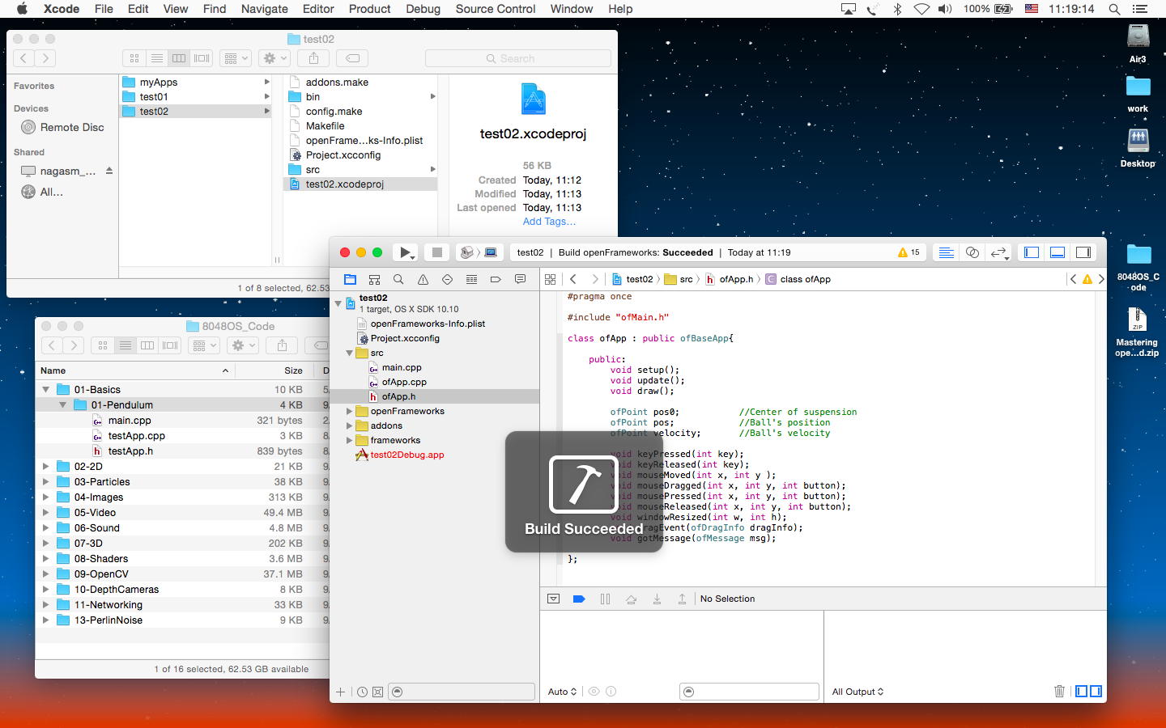
Task: Open the Product menu
Action: click(x=369, y=9)
